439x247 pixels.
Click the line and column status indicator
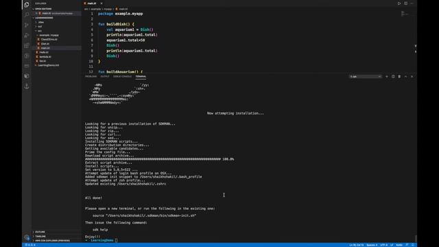coord(357,245)
